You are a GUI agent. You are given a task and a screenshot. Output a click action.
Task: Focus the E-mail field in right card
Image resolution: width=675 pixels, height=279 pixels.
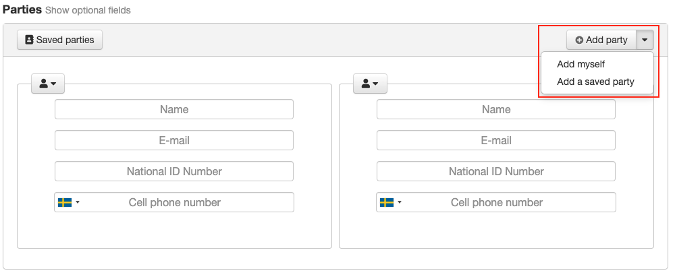click(x=496, y=140)
